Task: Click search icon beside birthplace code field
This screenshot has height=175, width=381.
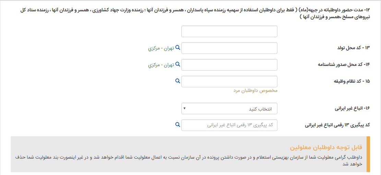Action: (178, 48)
